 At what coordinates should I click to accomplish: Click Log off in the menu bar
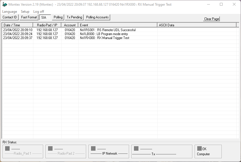pos(39,12)
